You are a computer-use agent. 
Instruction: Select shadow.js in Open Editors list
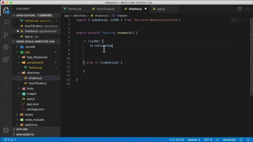pos(36,31)
